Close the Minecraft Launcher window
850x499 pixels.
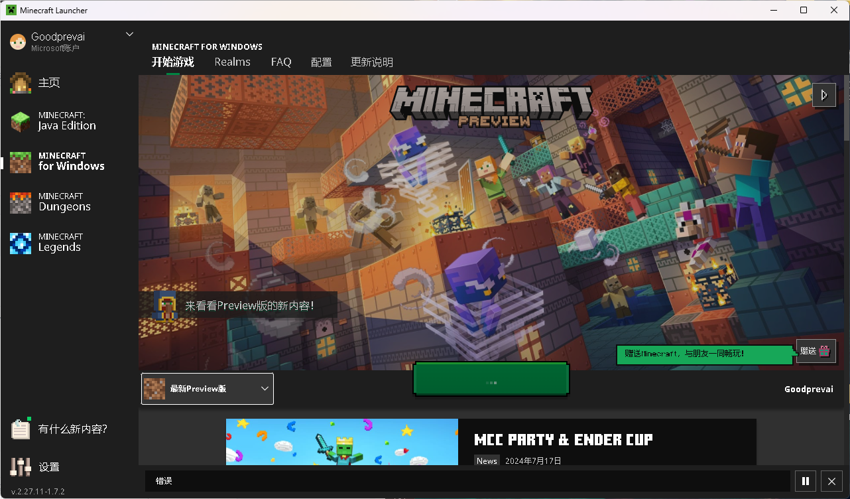[834, 11]
